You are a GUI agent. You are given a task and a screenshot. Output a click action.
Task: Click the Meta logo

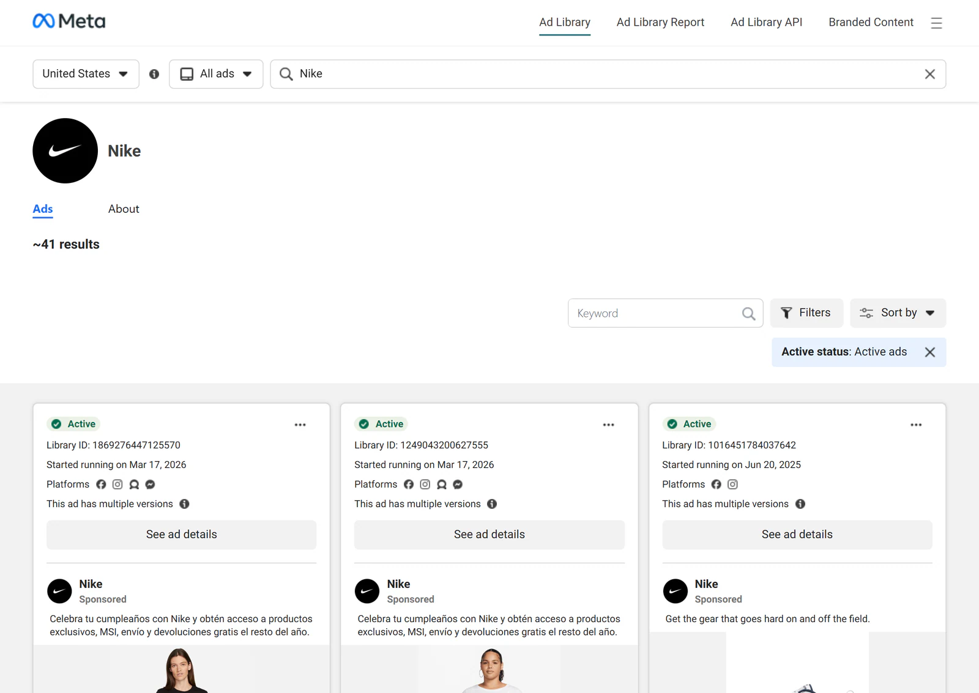tap(69, 21)
